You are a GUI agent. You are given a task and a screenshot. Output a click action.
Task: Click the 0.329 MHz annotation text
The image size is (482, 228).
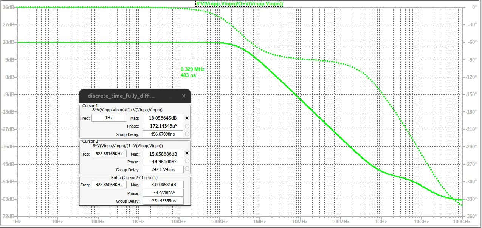click(x=192, y=69)
